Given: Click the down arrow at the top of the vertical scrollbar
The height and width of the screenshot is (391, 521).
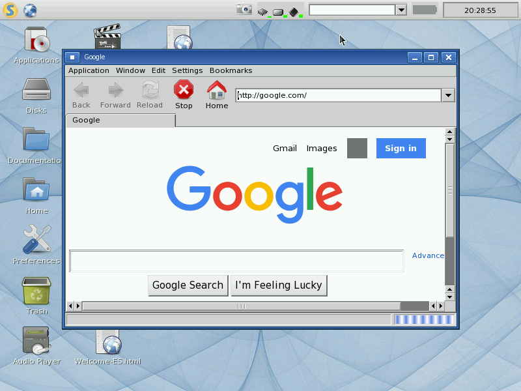Looking at the screenshot, I should pos(449,139).
